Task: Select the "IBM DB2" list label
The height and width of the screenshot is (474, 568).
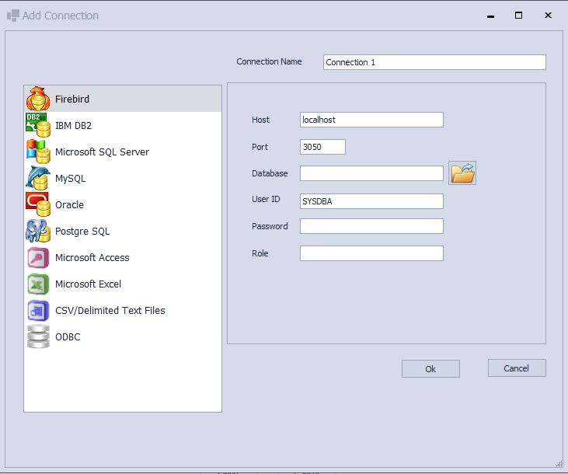Action: pyautogui.click(x=74, y=125)
